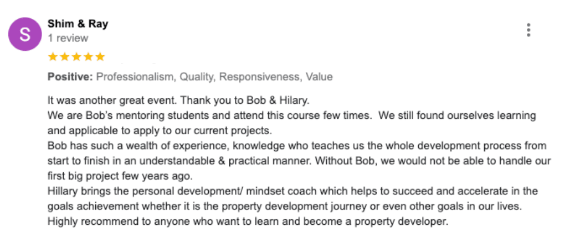
Task: Click the "Professionalism" attribute text
Action: [x=135, y=77]
